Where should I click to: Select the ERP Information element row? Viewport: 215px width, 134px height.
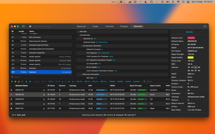[x=41, y=37]
